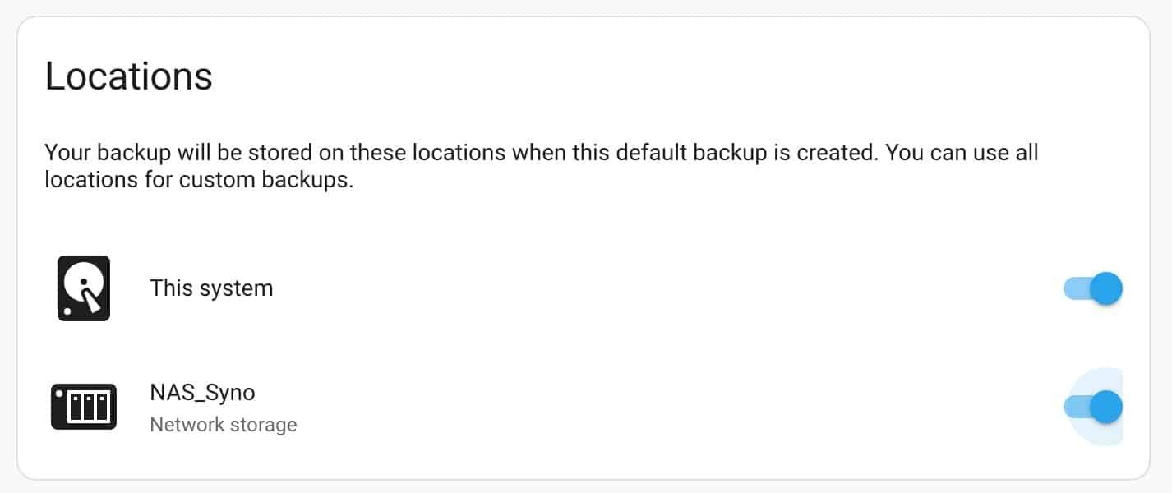Click the platter circle in hard disk icon

click(84, 282)
